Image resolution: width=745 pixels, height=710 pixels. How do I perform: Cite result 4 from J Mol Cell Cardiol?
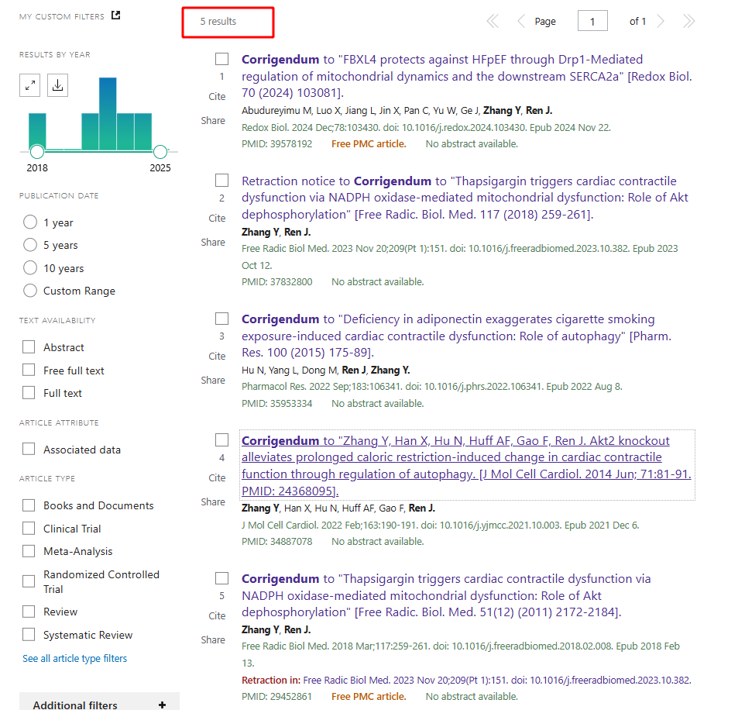point(217,478)
